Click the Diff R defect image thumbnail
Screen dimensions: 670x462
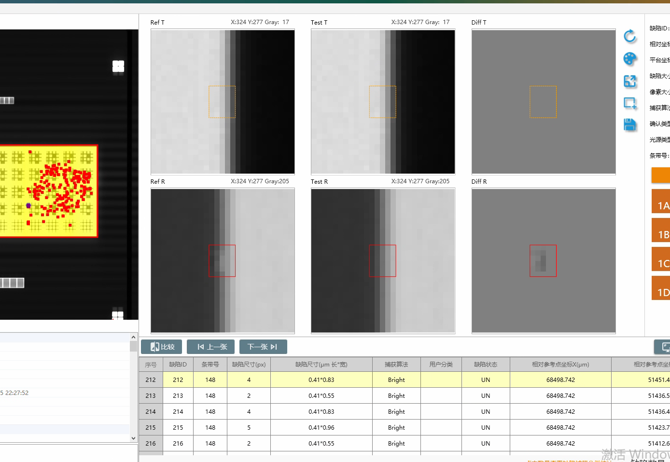[x=543, y=260]
